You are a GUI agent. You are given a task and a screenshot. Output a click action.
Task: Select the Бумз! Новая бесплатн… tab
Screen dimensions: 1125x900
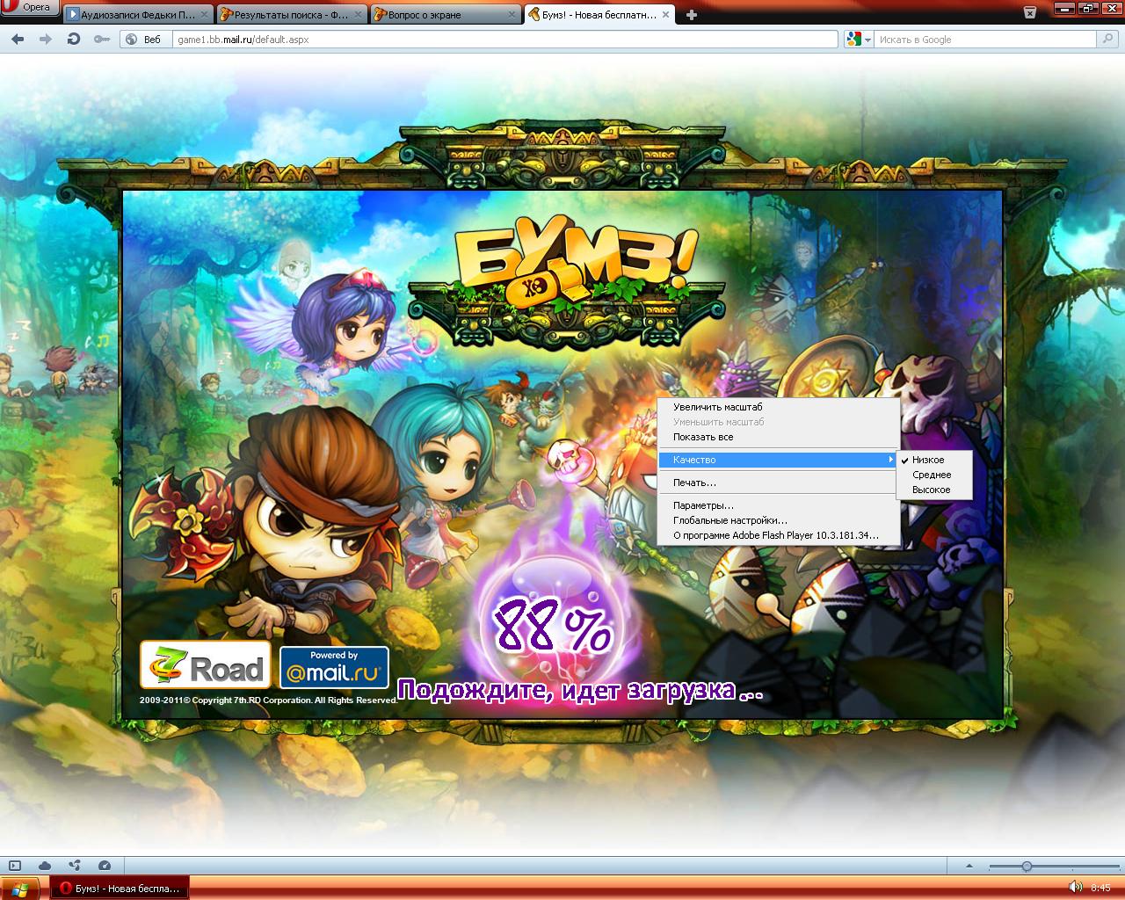pyautogui.click(x=598, y=14)
